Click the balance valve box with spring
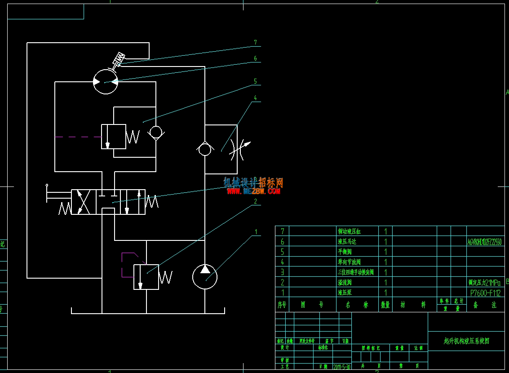The width and height of the screenshot is (509, 373). click(x=120, y=137)
